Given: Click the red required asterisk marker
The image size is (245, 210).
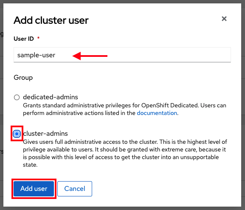Looking at the screenshot, I should tap(38, 38).
